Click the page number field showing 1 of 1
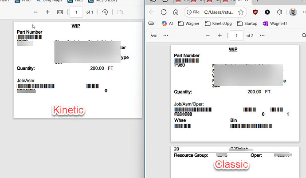This screenshot has height=178, width=306. pos(76,12)
